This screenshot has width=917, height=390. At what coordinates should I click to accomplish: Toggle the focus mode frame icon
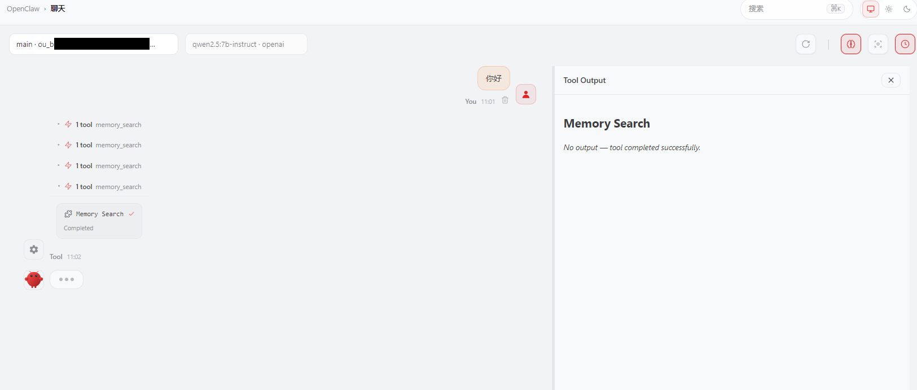tap(878, 44)
